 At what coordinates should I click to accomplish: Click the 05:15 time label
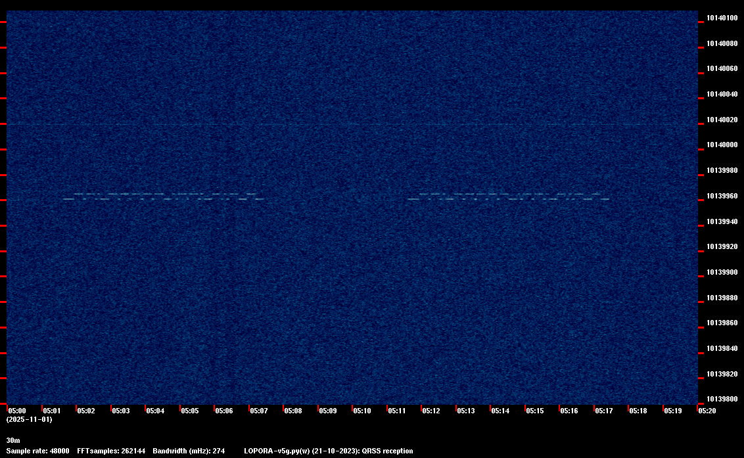pyautogui.click(x=535, y=411)
